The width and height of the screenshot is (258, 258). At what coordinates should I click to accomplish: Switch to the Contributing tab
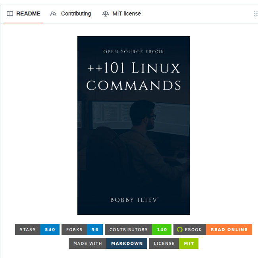click(70, 13)
